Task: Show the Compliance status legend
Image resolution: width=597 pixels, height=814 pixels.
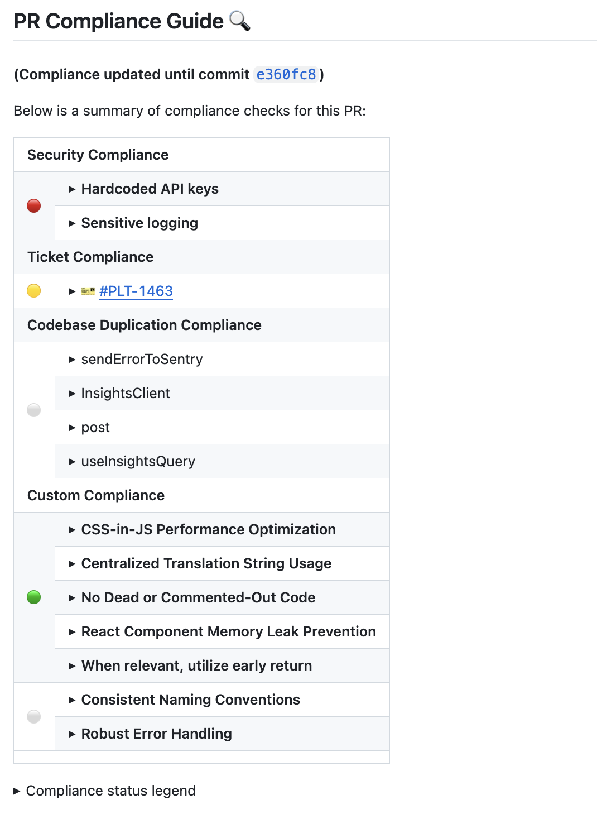Action: click(110, 791)
